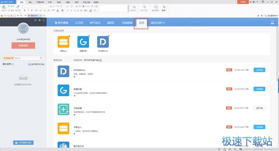279x151 pixels.
Task: Click the paste clipboard icon
Action: (x=4, y=7)
